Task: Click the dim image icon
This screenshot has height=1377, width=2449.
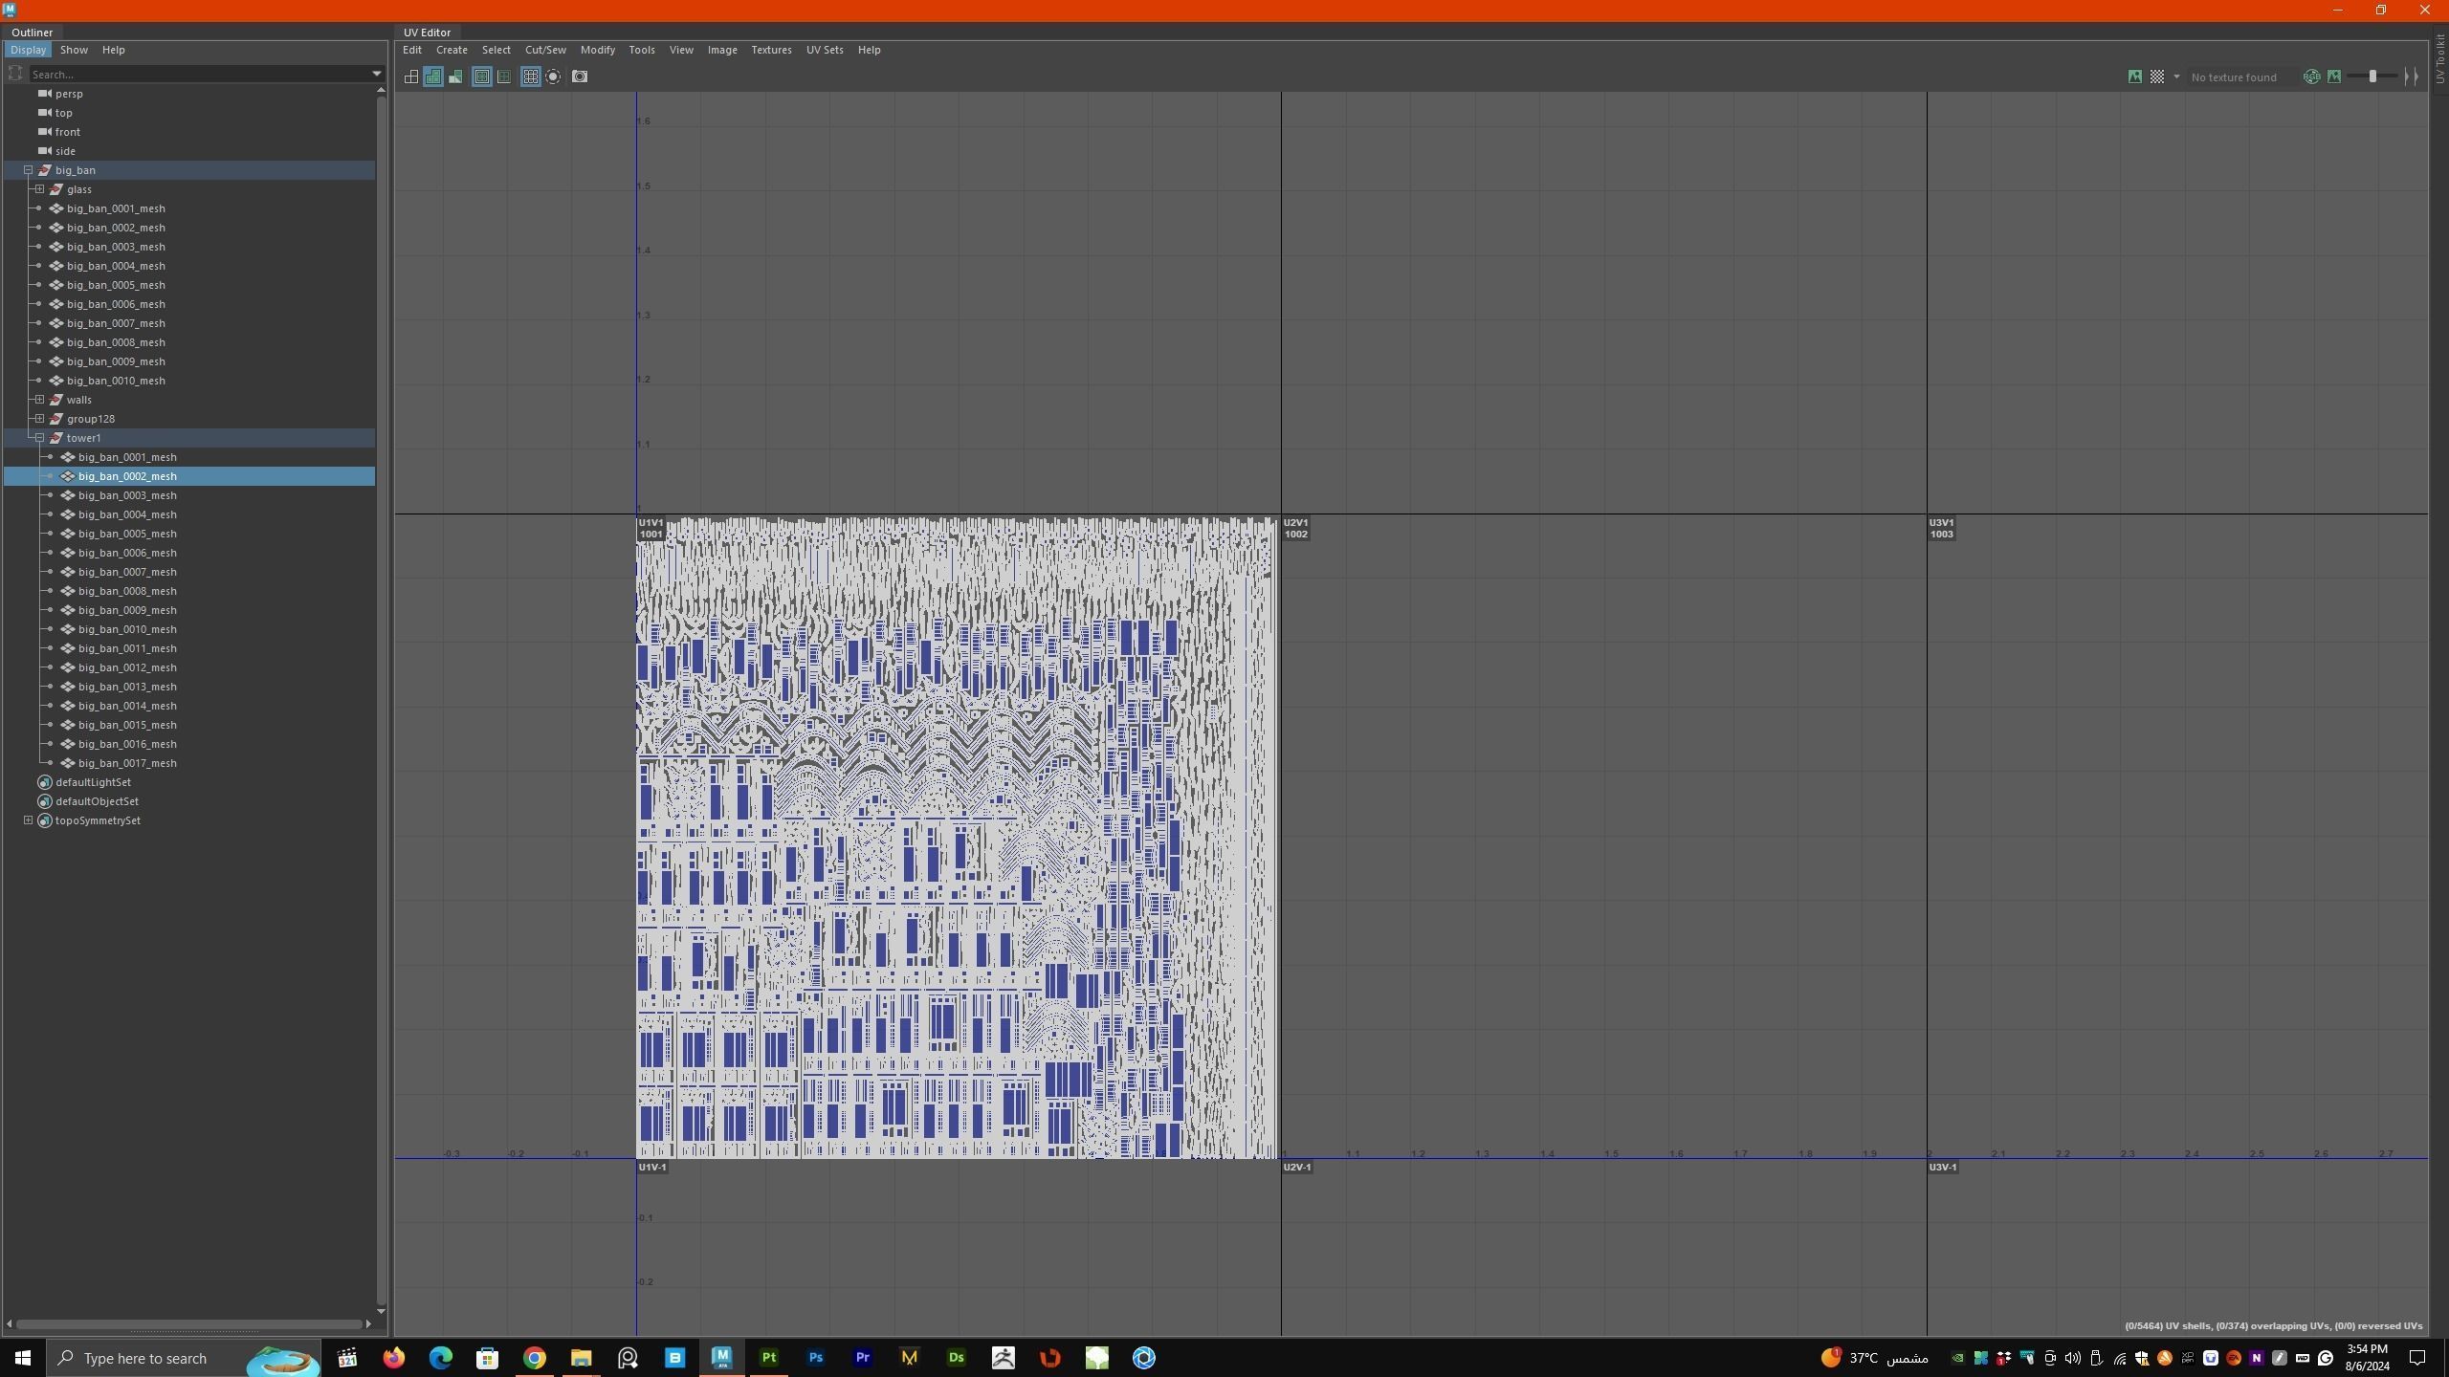Action: click(x=2334, y=76)
